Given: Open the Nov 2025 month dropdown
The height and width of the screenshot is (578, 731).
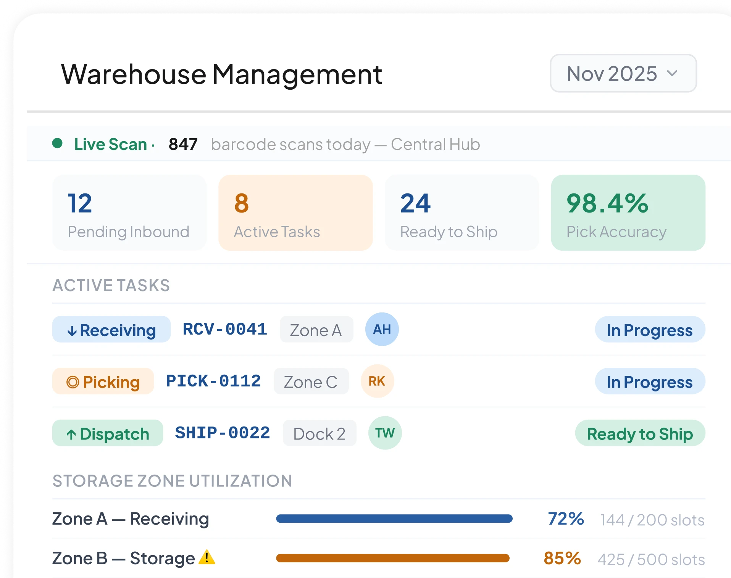Looking at the screenshot, I should [623, 73].
